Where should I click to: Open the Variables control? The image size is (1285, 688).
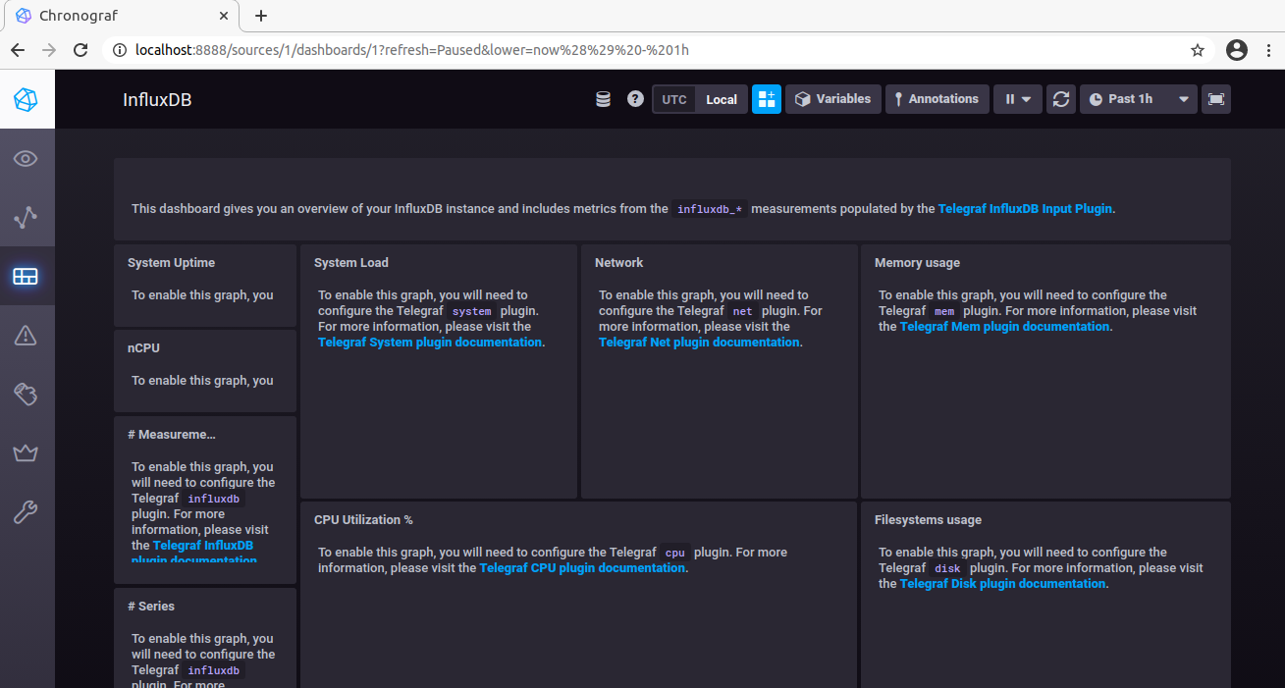[x=832, y=99]
